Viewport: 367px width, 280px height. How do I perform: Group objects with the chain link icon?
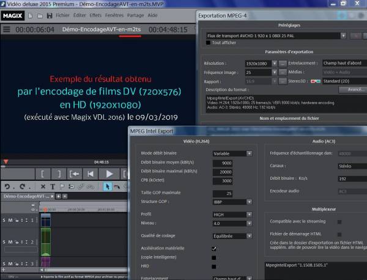[x=81, y=186]
